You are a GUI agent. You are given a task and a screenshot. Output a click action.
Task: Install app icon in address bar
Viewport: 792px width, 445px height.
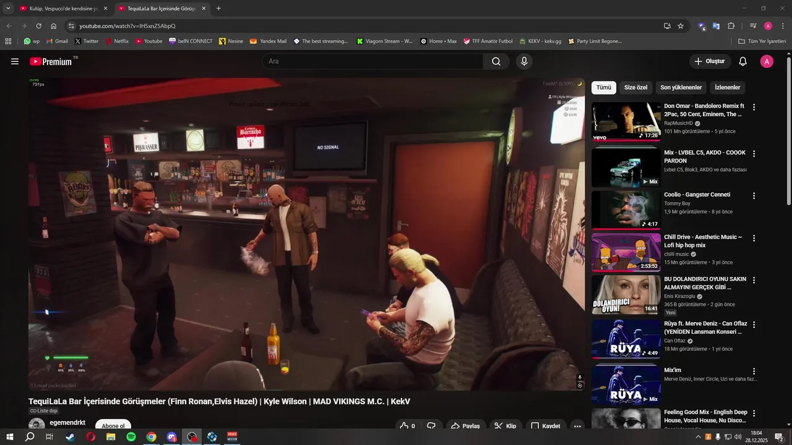pyautogui.click(x=667, y=26)
